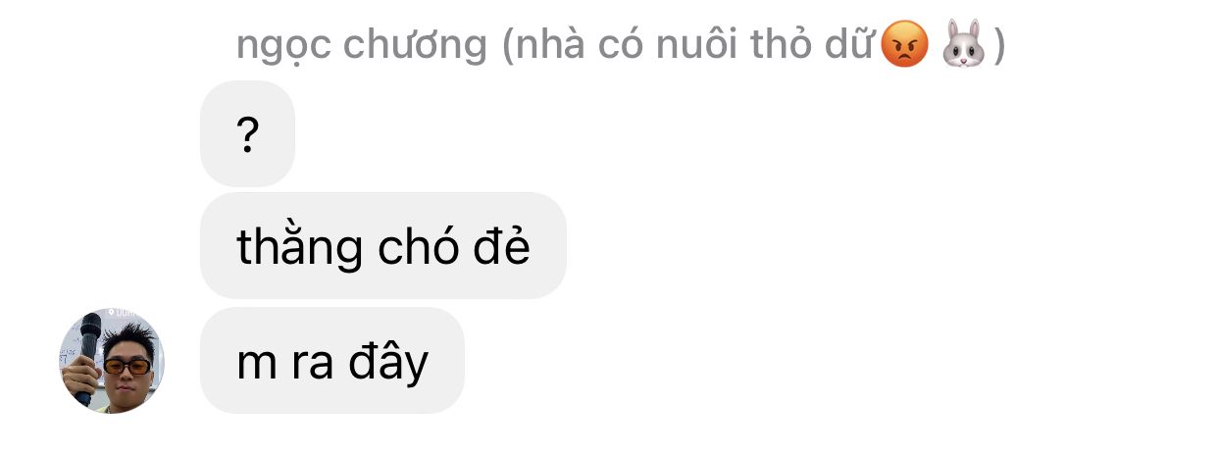Open the sender's round profile avatar
The height and width of the screenshot is (454, 1218).
[x=112, y=362]
